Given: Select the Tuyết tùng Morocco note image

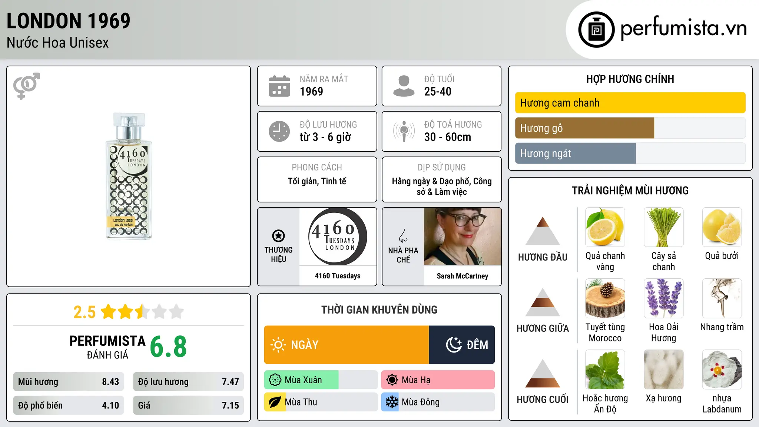Looking at the screenshot, I should point(605,298).
